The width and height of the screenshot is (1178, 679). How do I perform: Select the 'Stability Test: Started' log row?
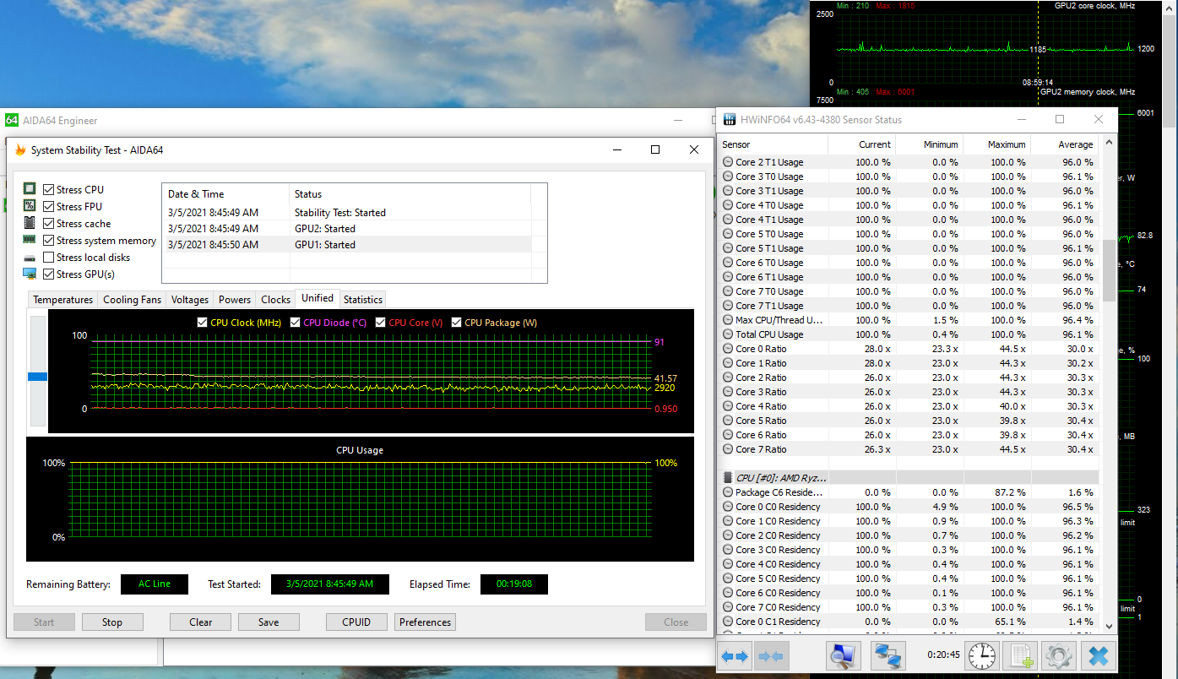click(346, 213)
